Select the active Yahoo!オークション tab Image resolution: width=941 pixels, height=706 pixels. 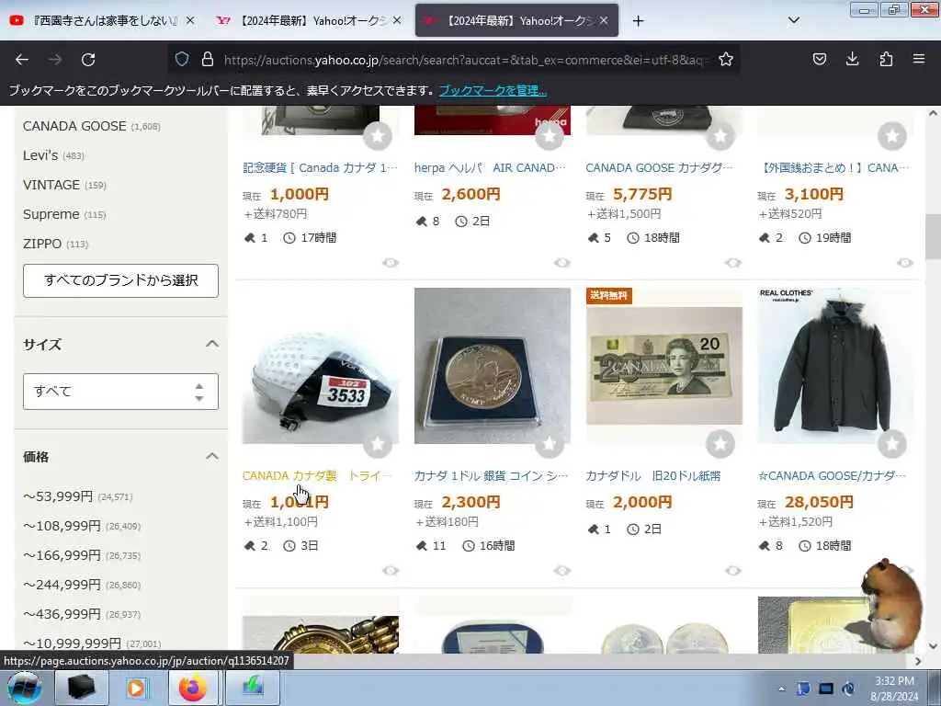pyautogui.click(x=516, y=20)
